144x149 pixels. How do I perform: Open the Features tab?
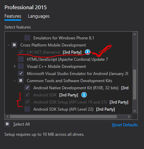point(13,16)
